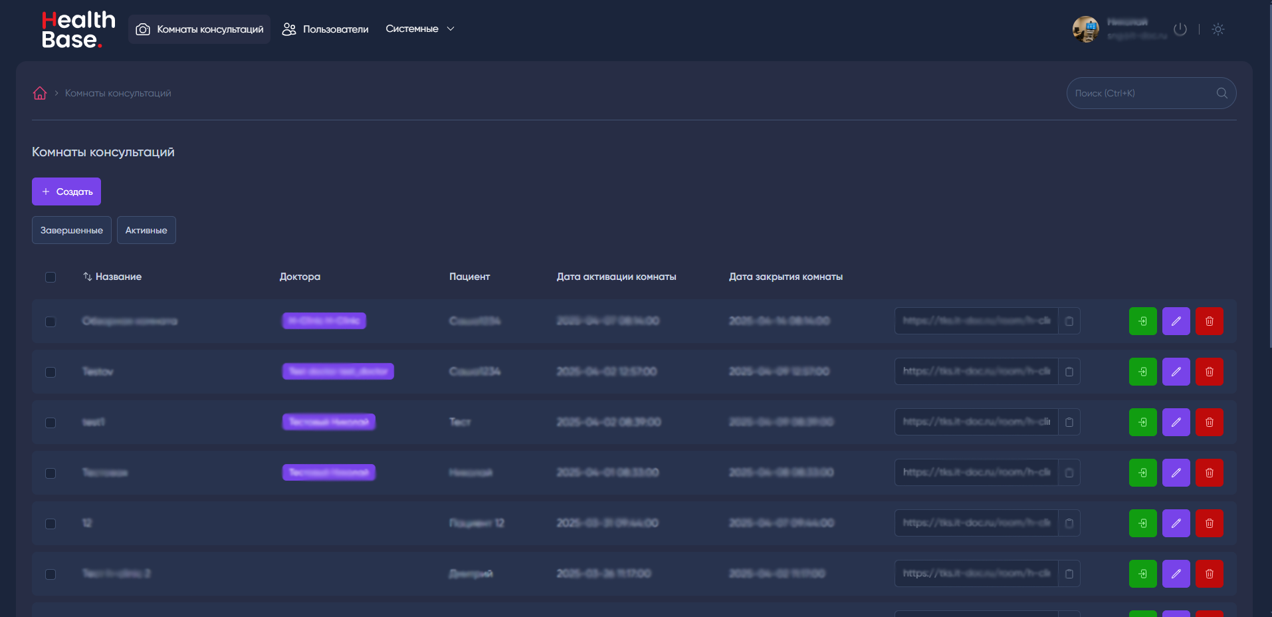This screenshot has width=1272, height=617.
Task: Log out using the power icon
Action: click(x=1180, y=29)
